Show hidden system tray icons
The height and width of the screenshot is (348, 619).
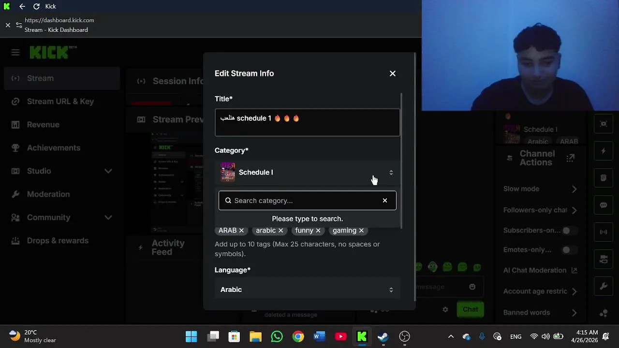point(451,336)
